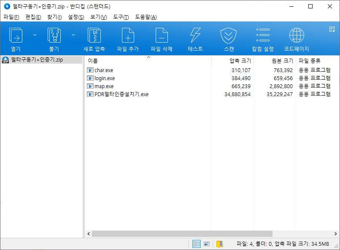340x250 pixels.
Task: Click the char.exe file icon
Action: 90,70
